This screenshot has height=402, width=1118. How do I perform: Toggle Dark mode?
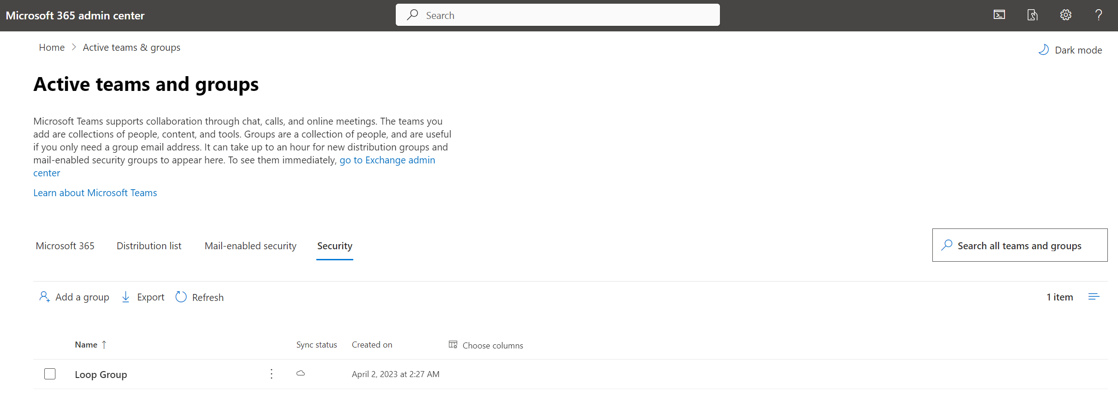pyautogui.click(x=1070, y=50)
